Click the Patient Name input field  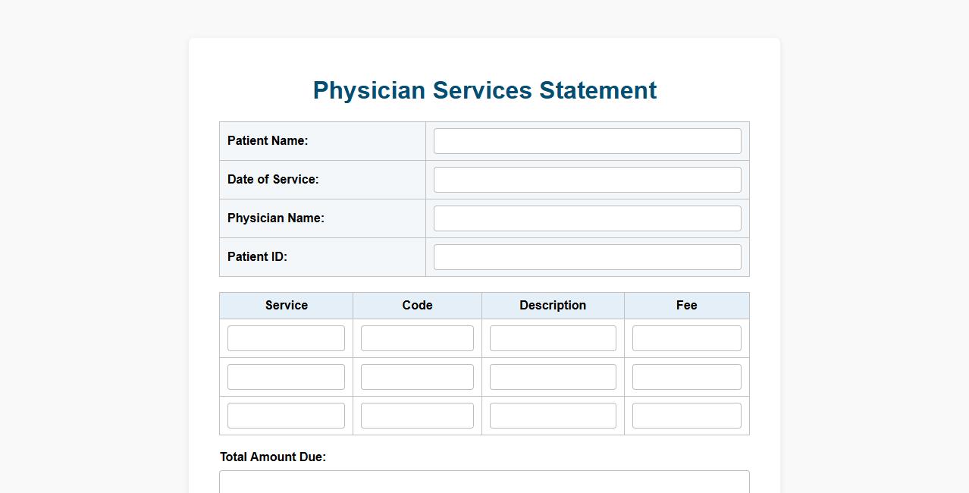click(x=587, y=141)
